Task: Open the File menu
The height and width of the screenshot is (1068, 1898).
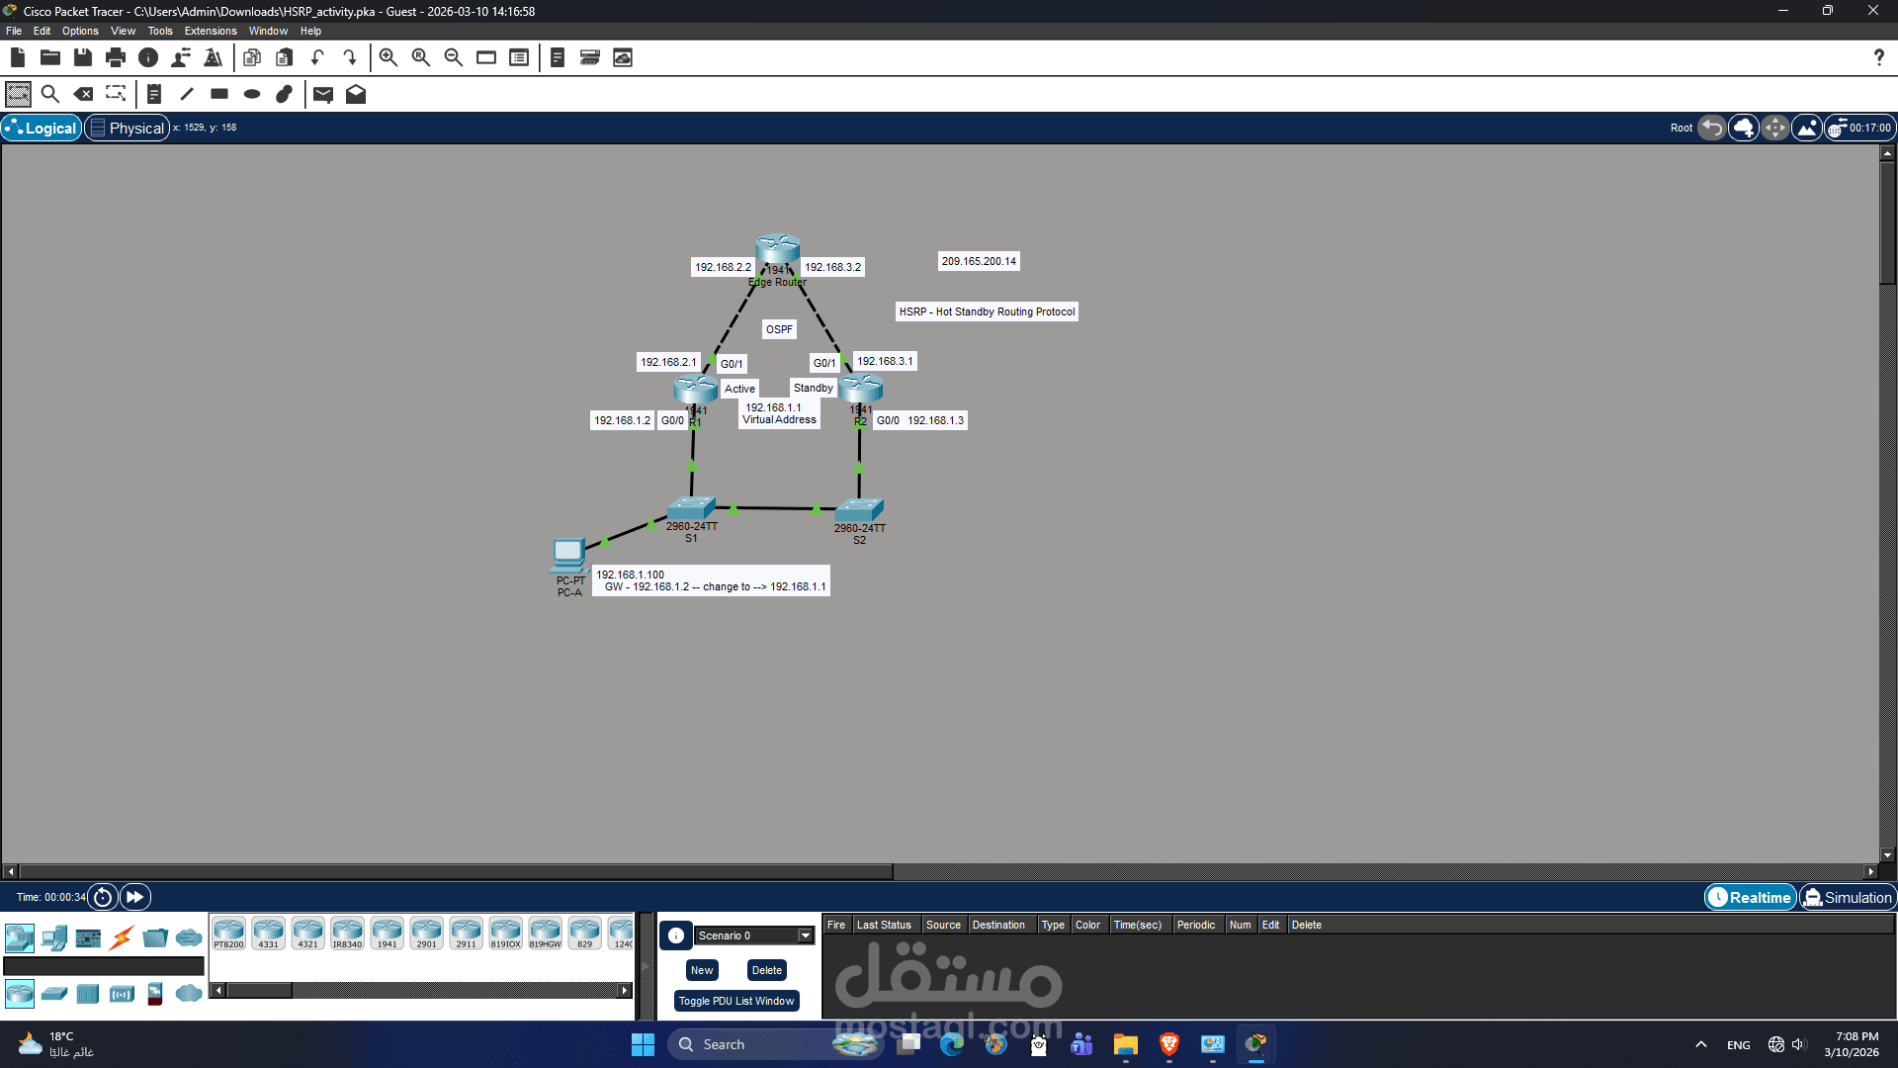Action: 14,31
